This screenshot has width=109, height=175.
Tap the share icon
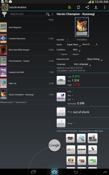87,7
